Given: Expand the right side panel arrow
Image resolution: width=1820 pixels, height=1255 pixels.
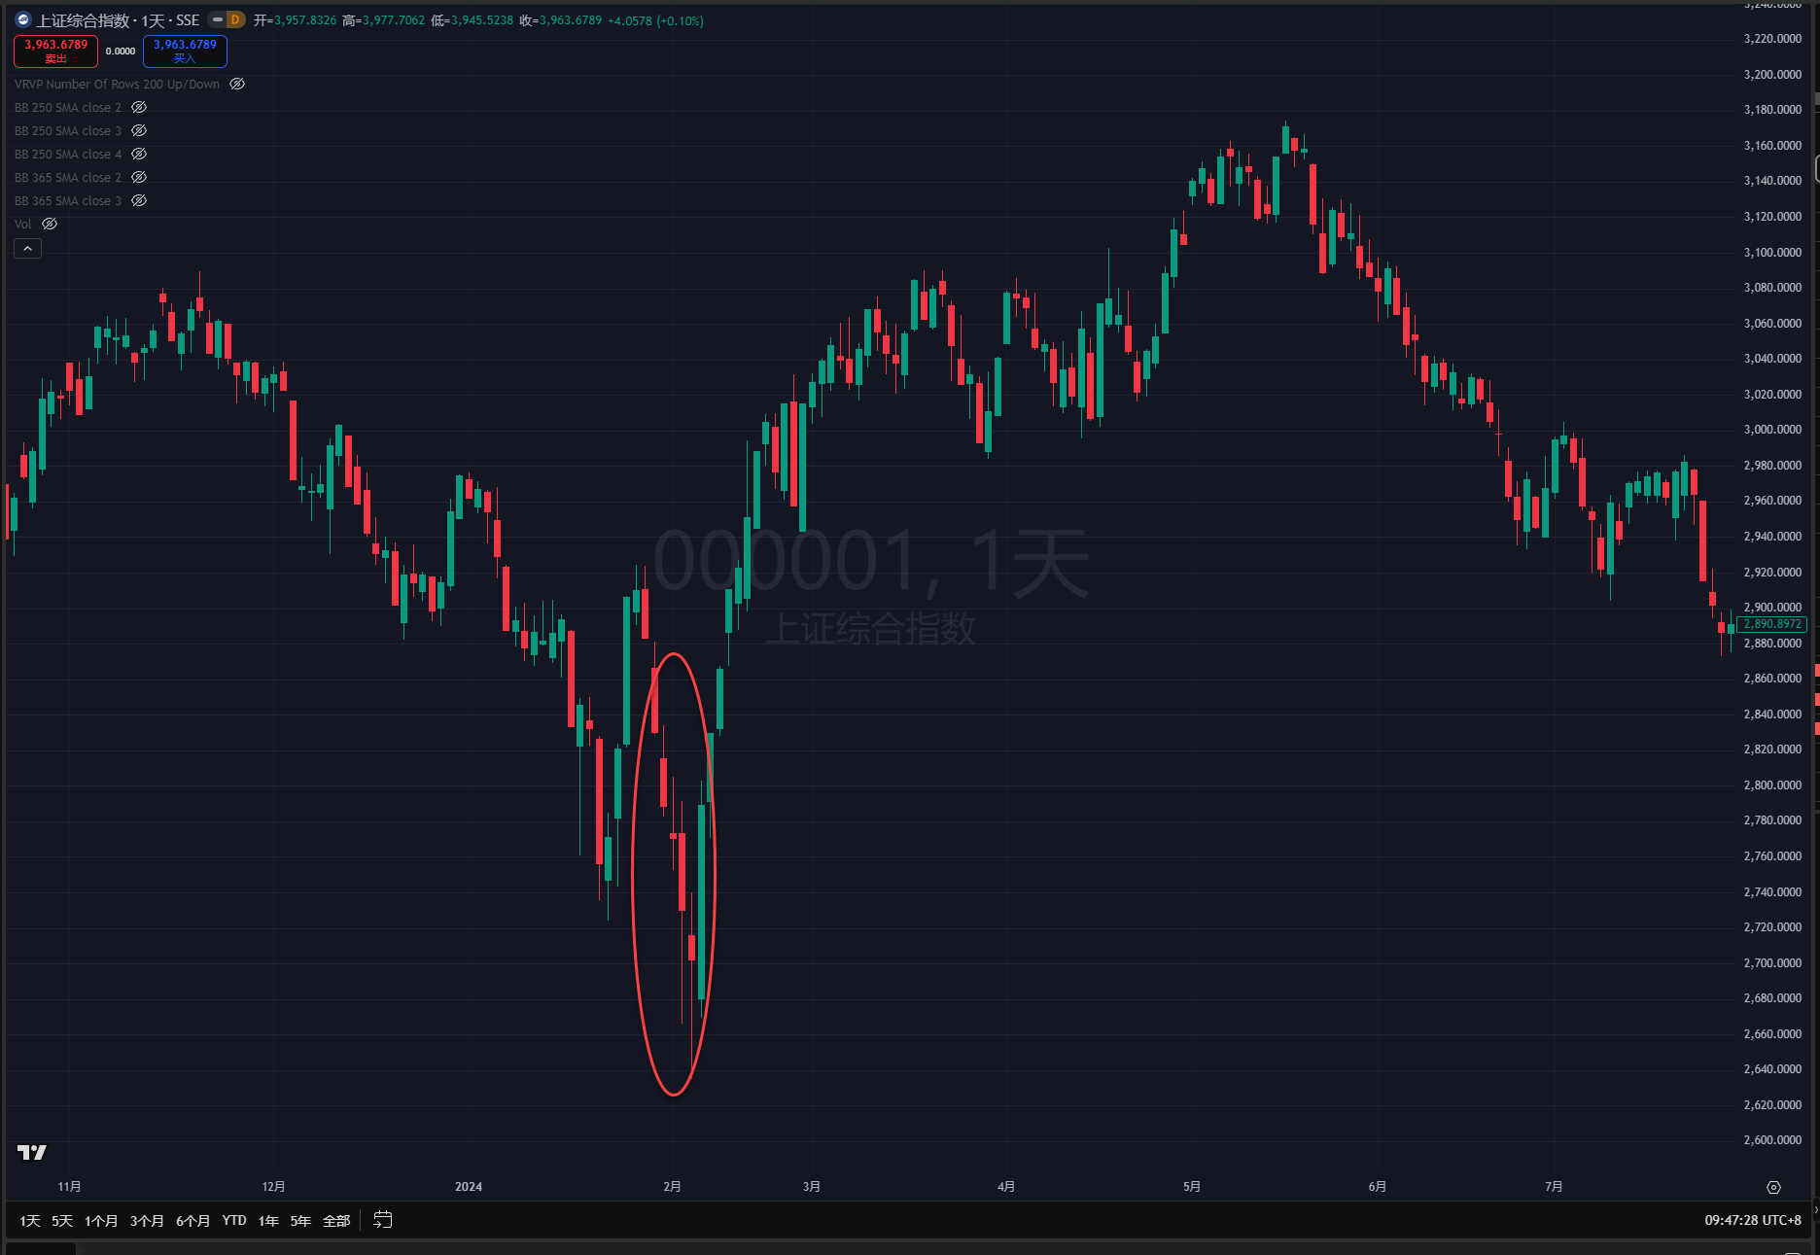Looking at the screenshot, I should tap(1815, 1209).
